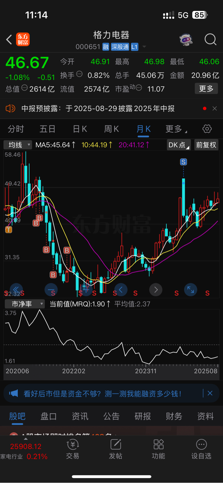The width and height of the screenshot is (223, 483).
Task: Jump to earliest data double-left arrow
Action: 16,290
